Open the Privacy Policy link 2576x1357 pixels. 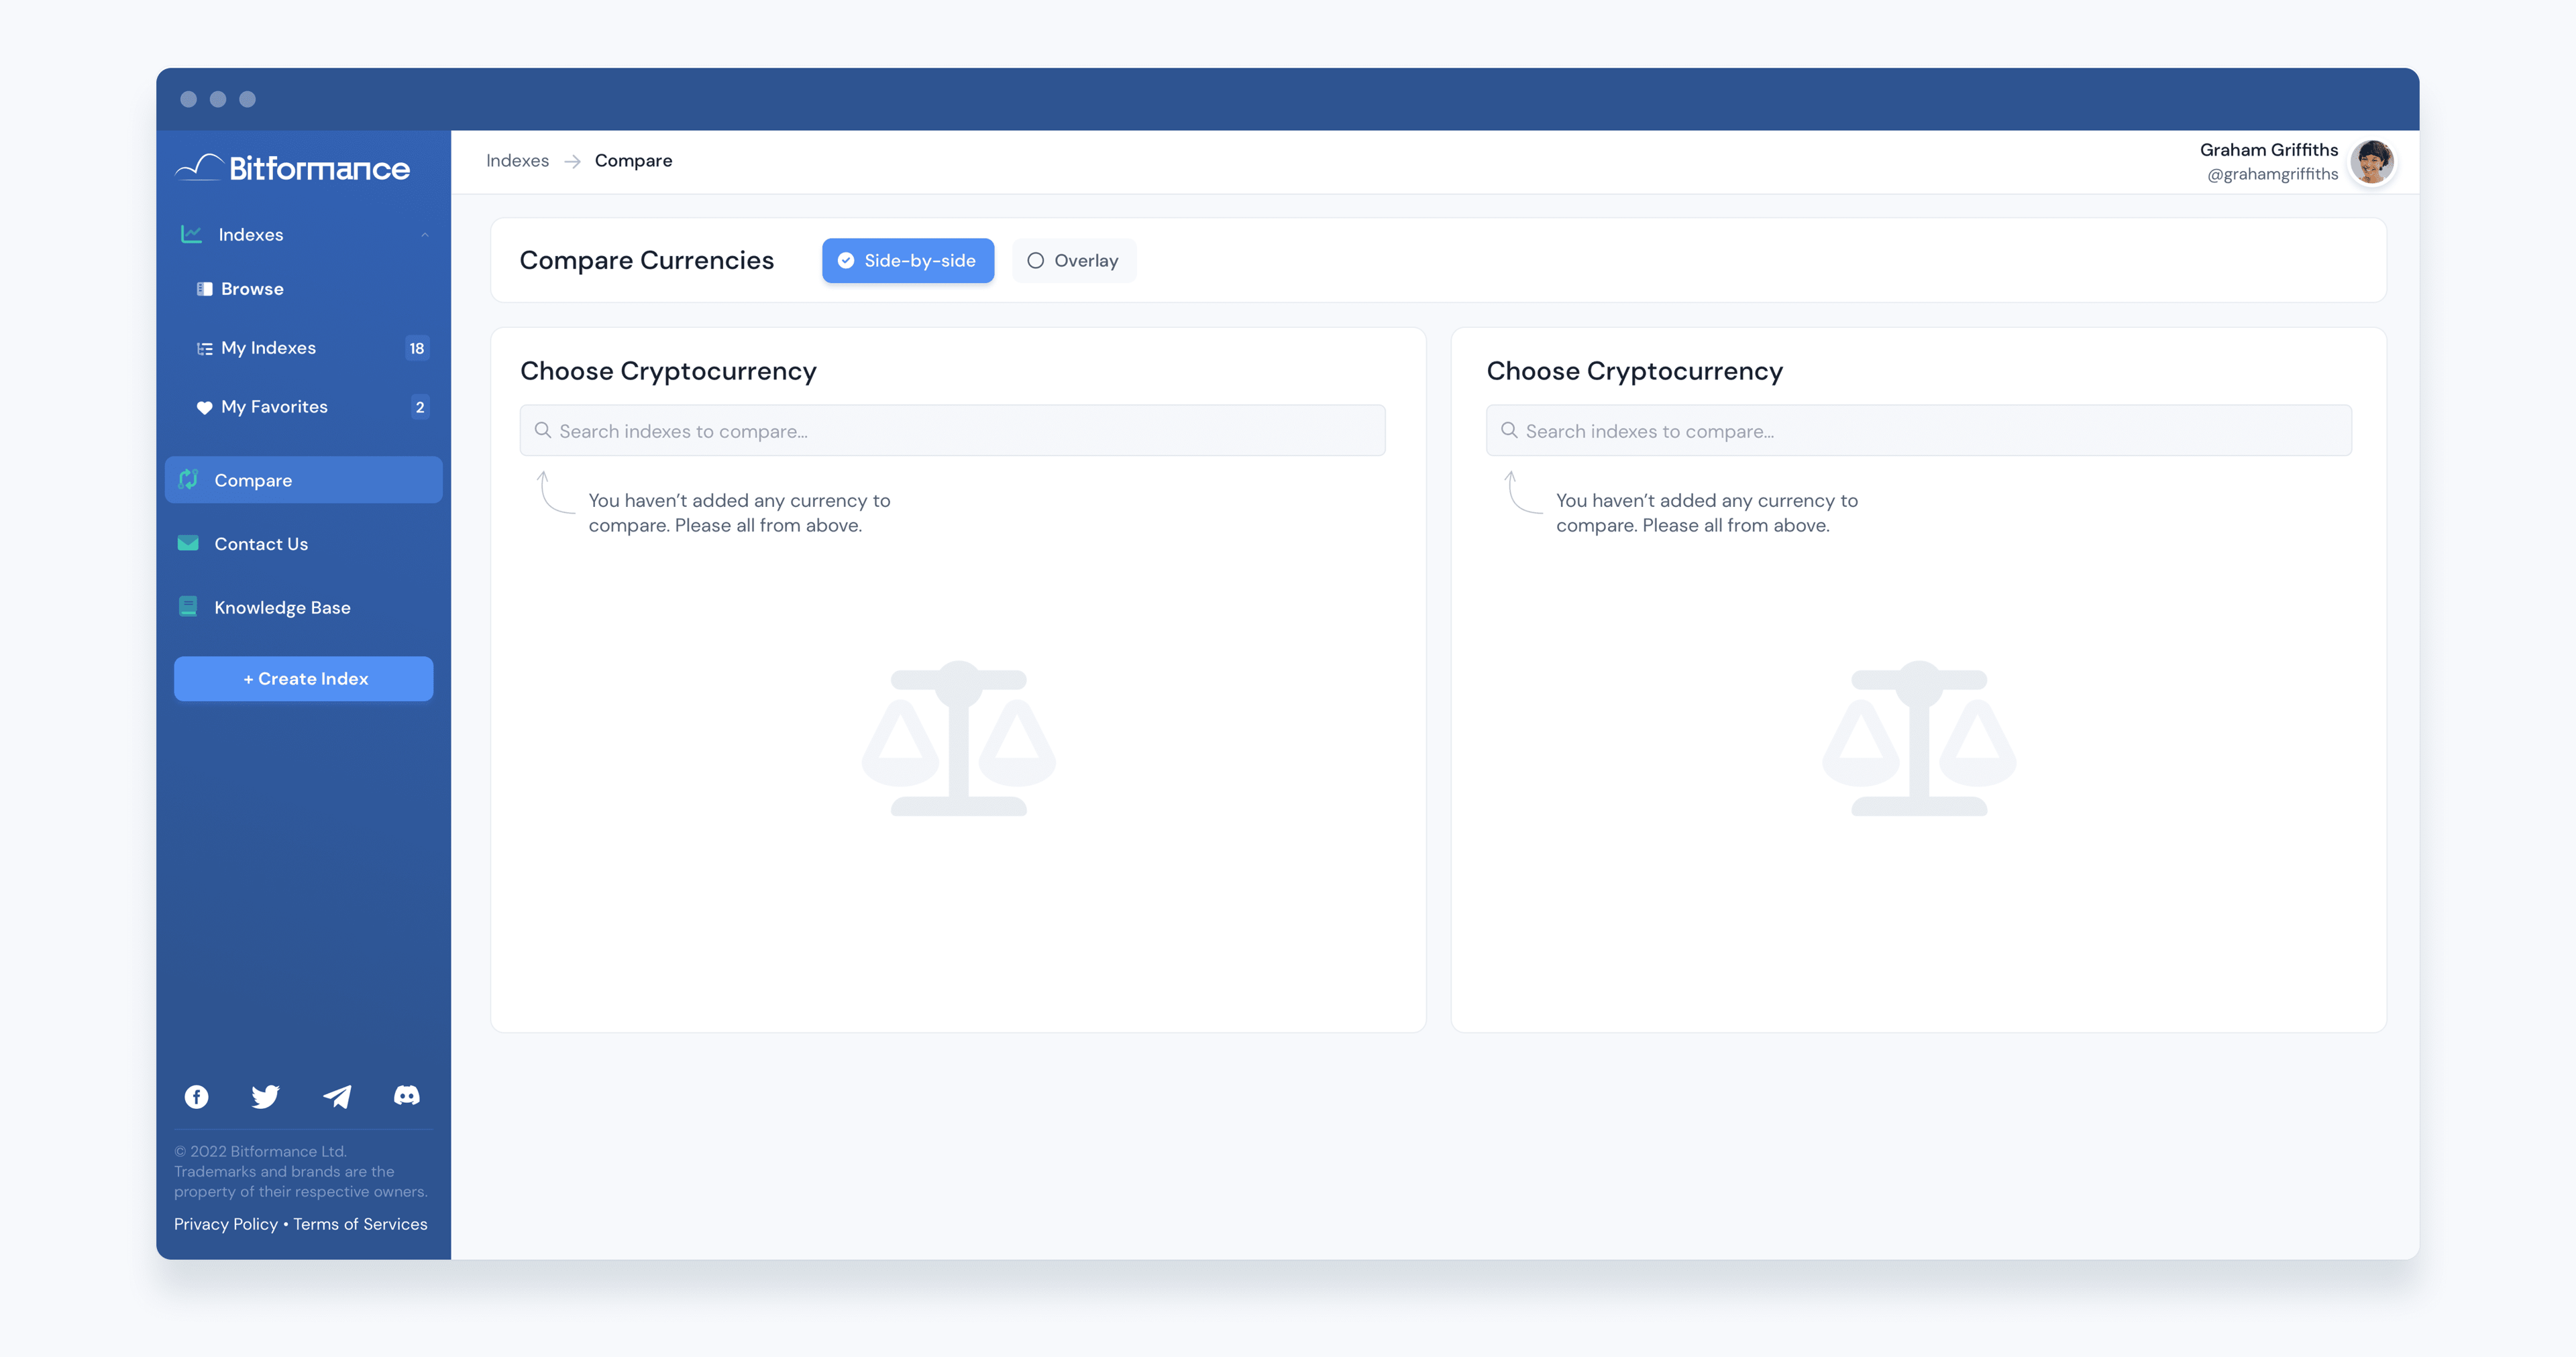click(x=226, y=1224)
